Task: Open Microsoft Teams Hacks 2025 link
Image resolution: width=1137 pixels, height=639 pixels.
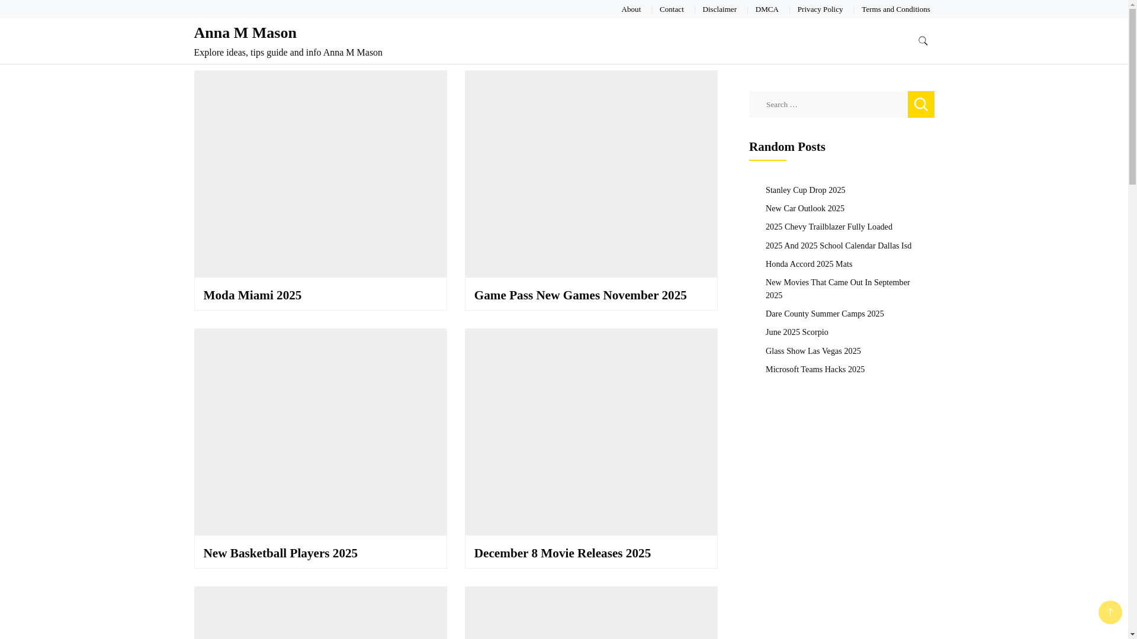Action: click(x=815, y=369)
